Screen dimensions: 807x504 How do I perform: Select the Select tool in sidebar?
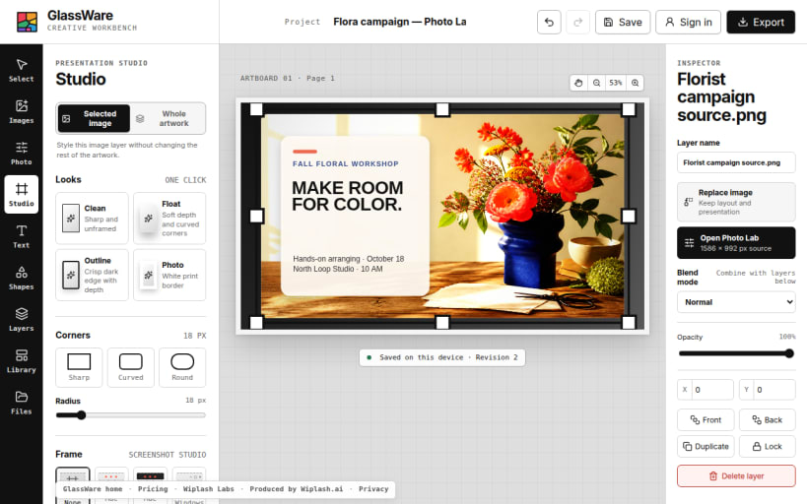click(x=21, y=70)
